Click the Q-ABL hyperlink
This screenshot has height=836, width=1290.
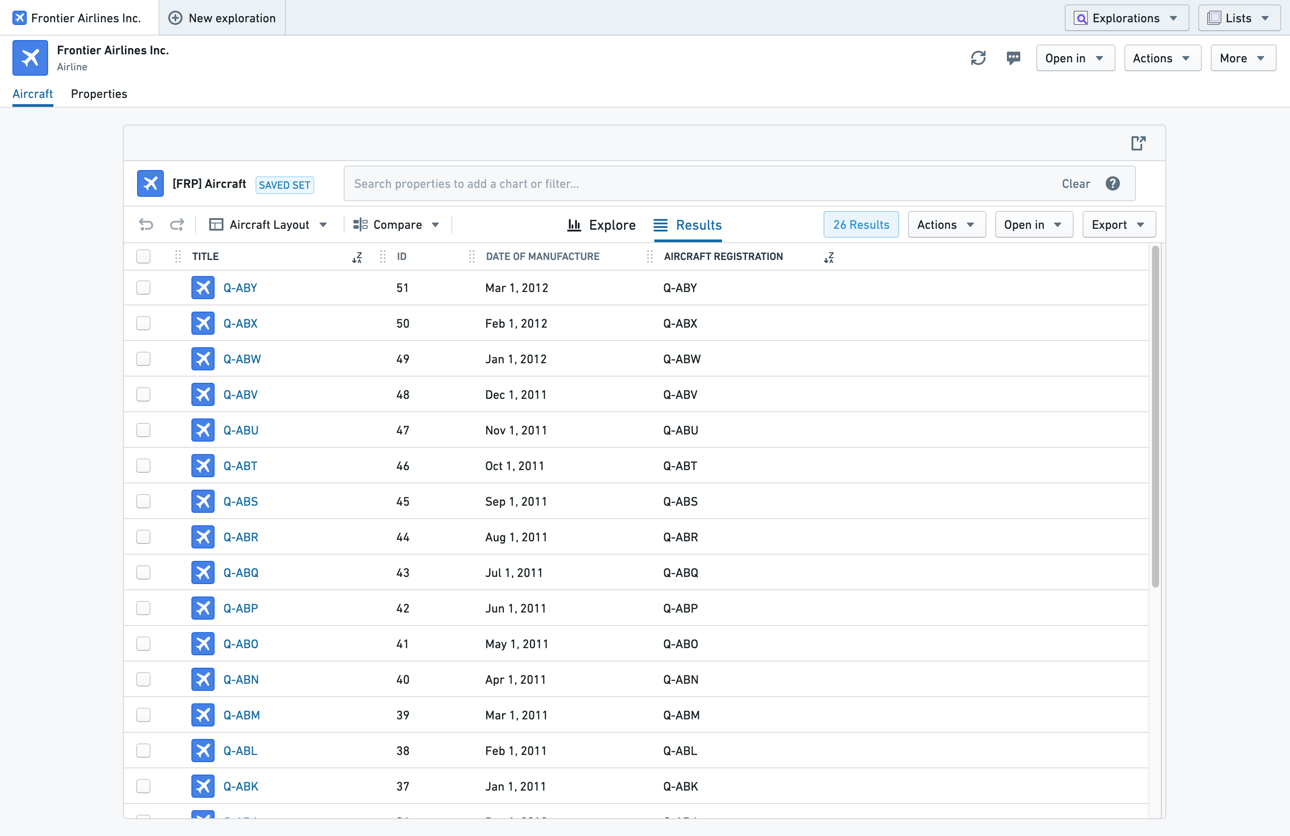(241, 751)
